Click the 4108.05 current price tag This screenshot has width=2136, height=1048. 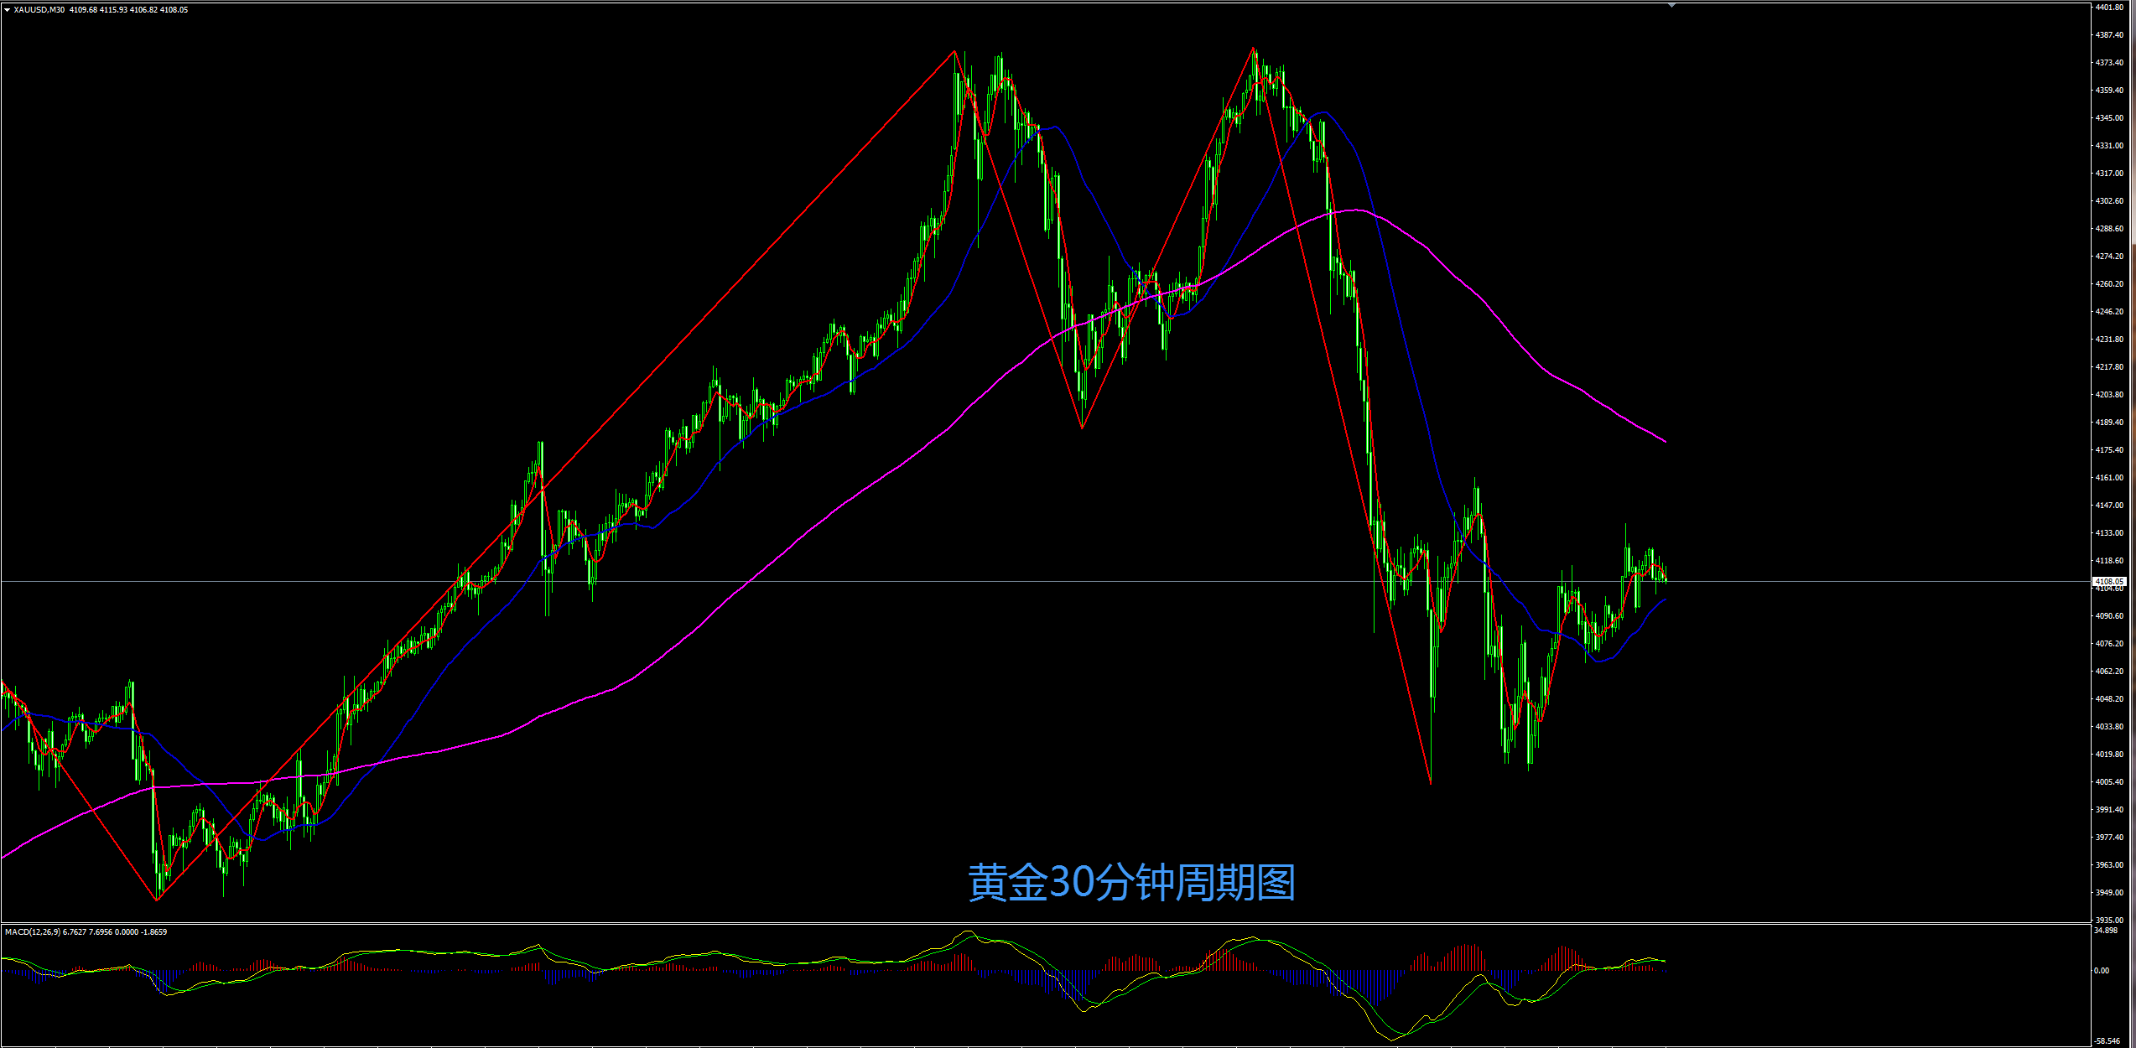point(2108,581)
